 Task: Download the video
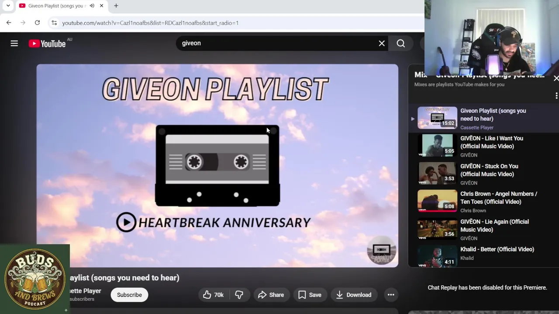tap(353, 295)
